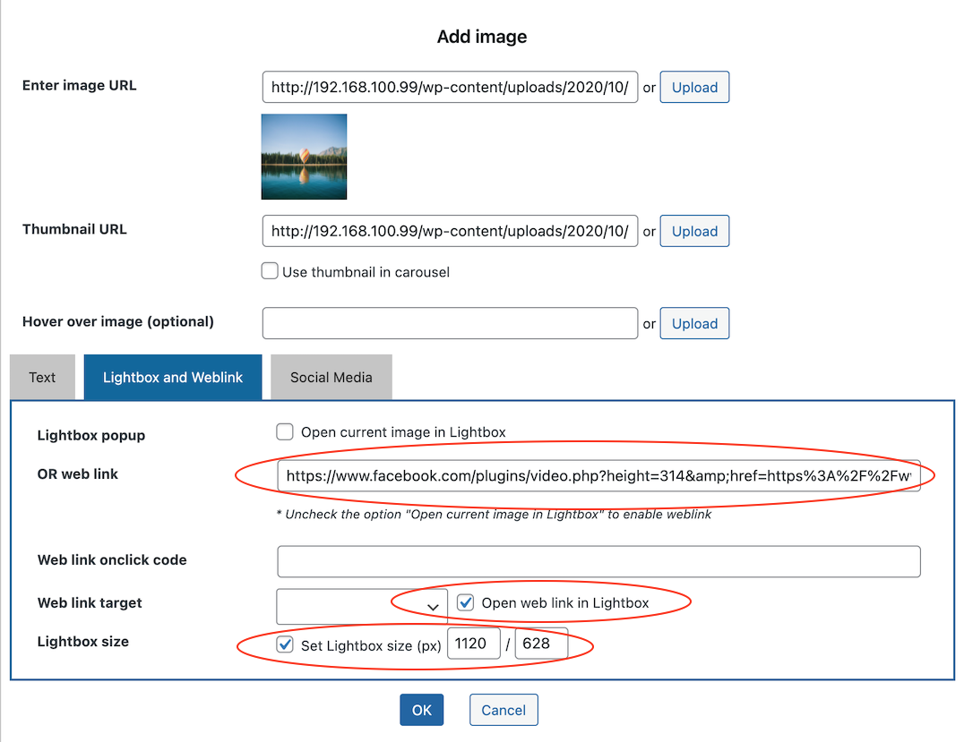Click the Lightbox width field showing 1120
This screenshot has height=742, width=964.
click(473, 644)
